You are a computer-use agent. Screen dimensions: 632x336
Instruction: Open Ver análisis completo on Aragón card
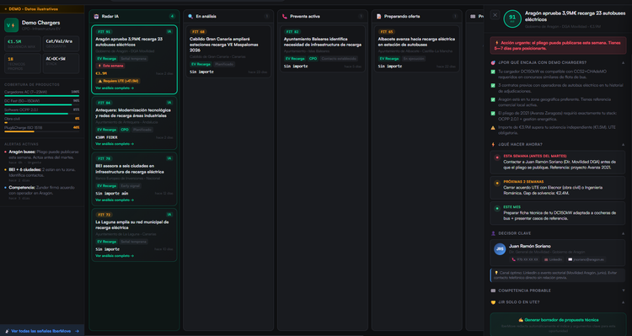(115, 88)
